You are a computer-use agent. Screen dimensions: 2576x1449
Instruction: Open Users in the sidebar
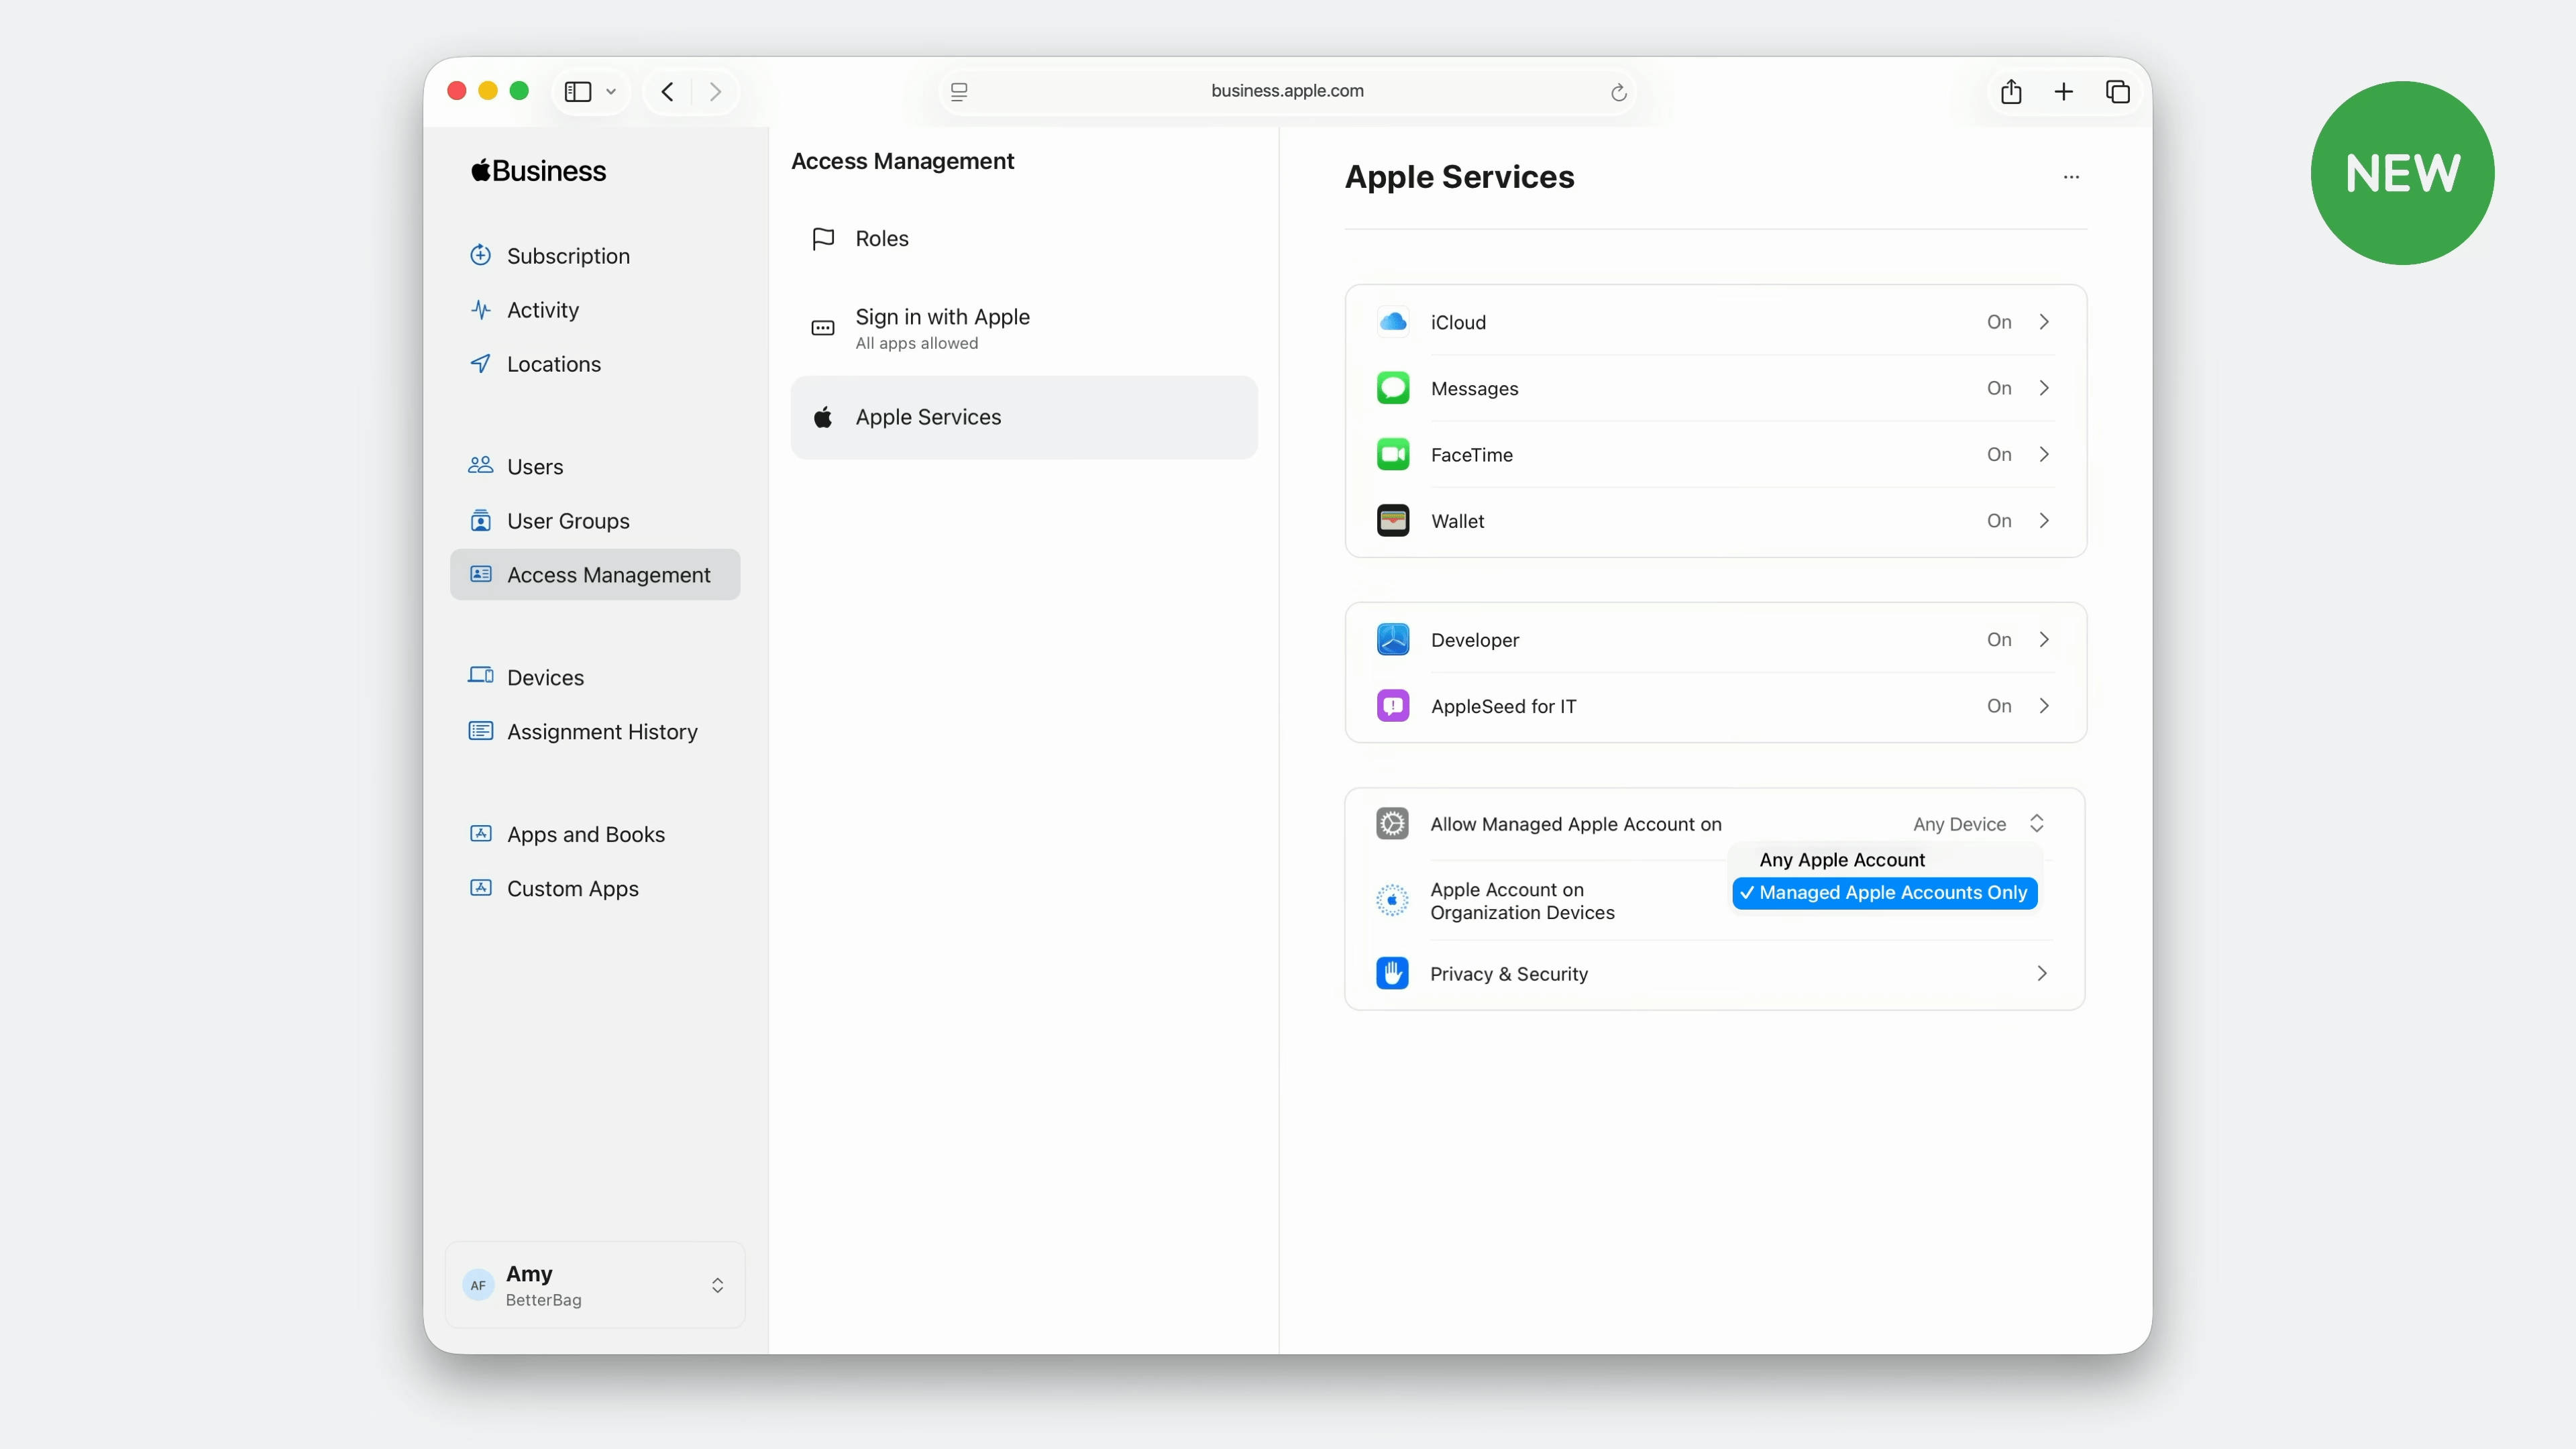[595, 467]
